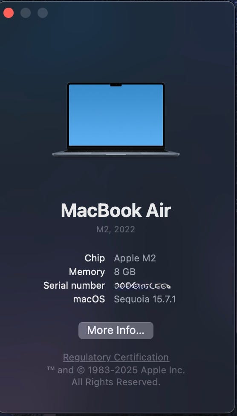Image resolution: width=237 pixels, height=416 pixels.
Task: Select the 8 GB memory value
Action: point(125,272)
